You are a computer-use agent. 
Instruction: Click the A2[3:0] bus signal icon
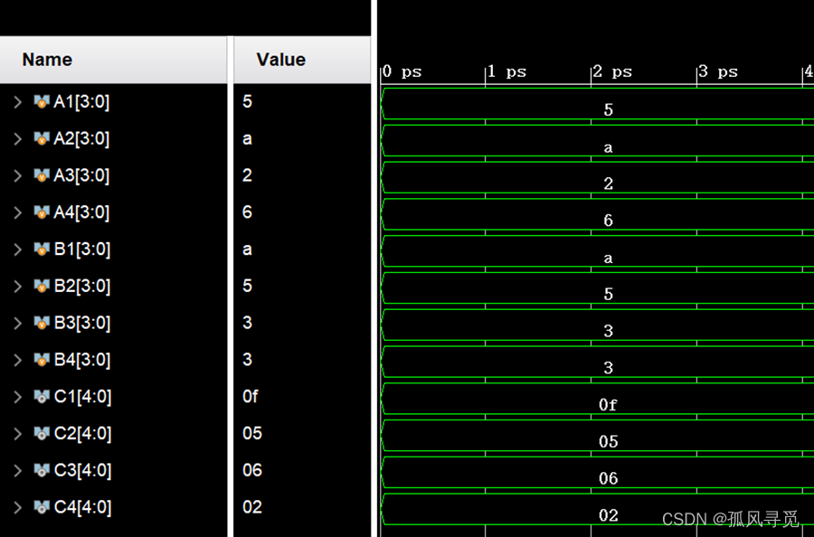coord(42,138)
